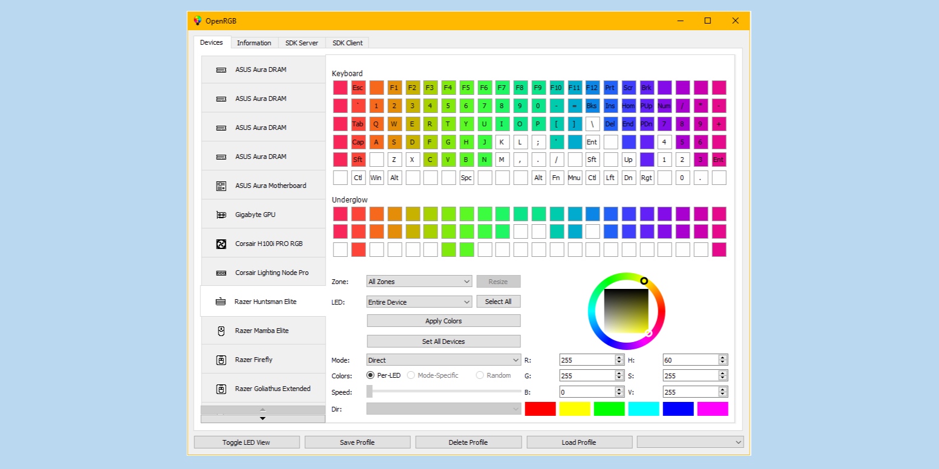This screenshot has height=469, width=939.
Task: Open the LED dropdown showing Entire Device
Action: [x=419, y=302]
